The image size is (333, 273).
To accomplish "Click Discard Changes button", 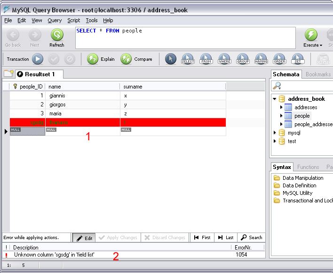I will (x=165, y=238).
